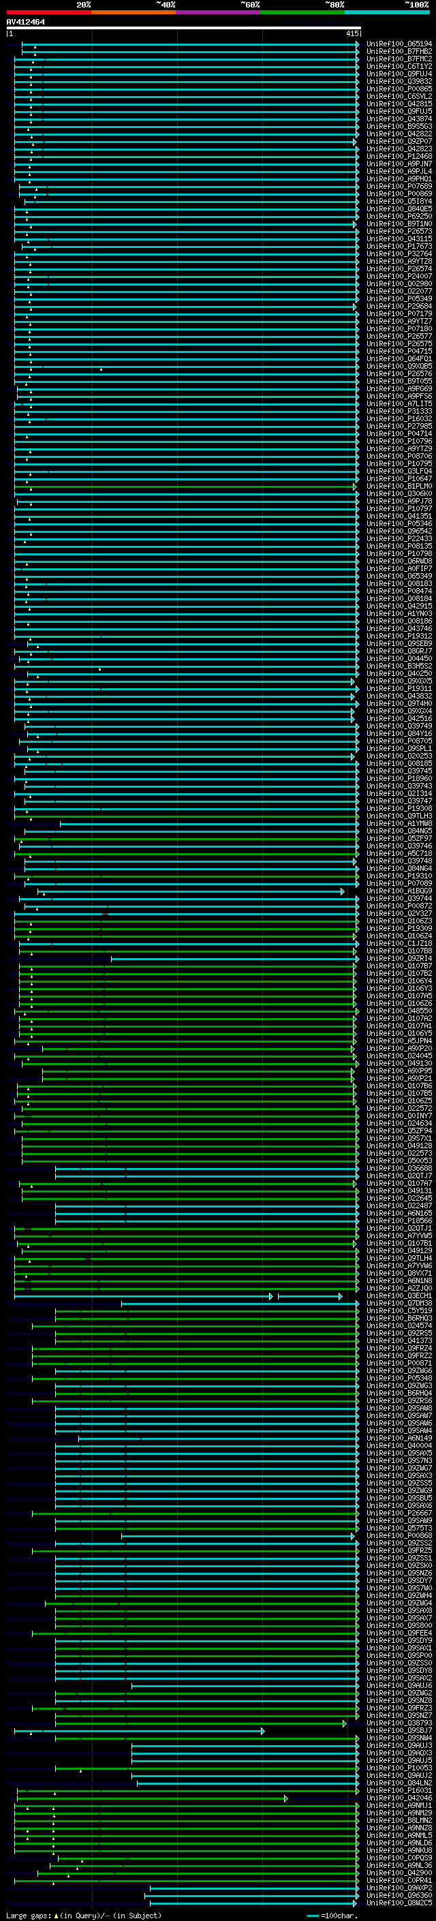Click the AV412464 query name
436x1921 pixels.
pyautogui.click(x=25, y=22)
